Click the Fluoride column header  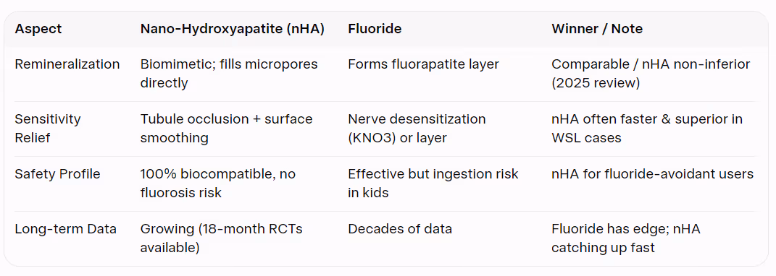point(375,29)
